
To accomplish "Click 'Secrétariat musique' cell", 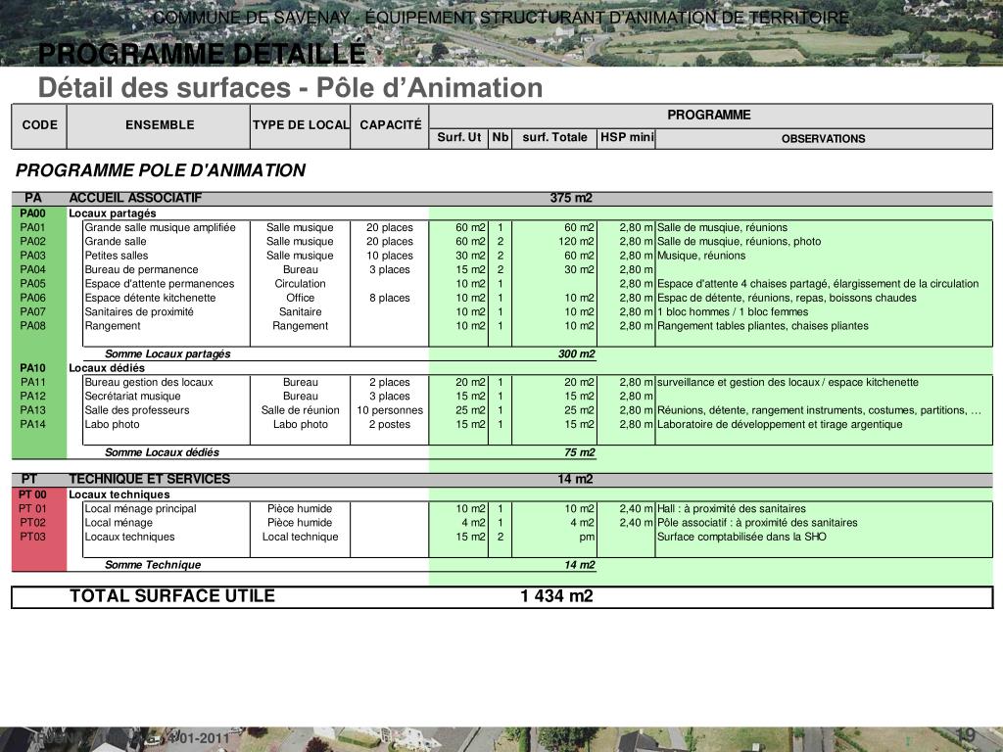I will tap(132, 397).
